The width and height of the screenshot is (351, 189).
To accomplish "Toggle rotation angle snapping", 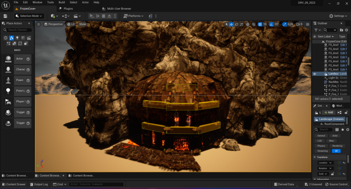I will (271, 24).
